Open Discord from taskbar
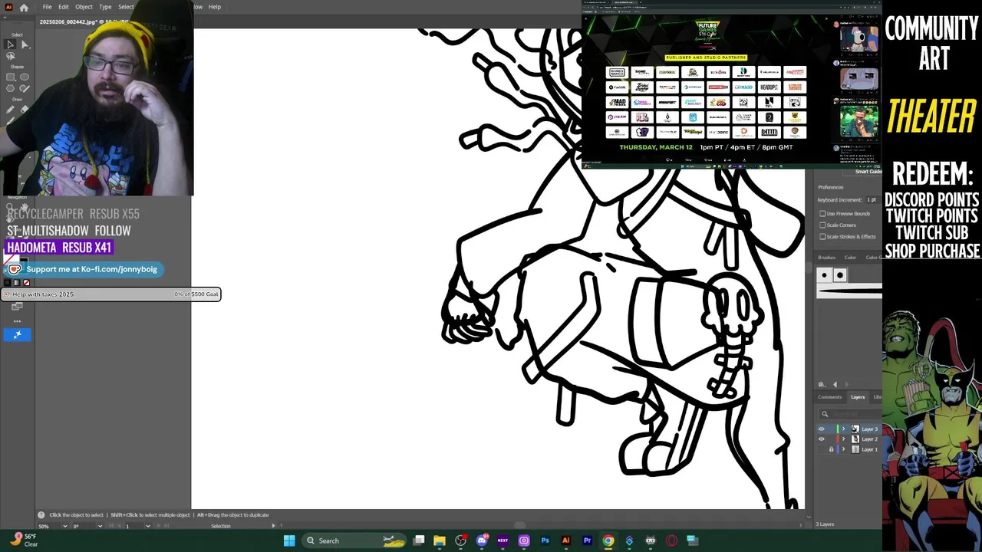Screen dimensions: 982x552 (x=482, y=540)
